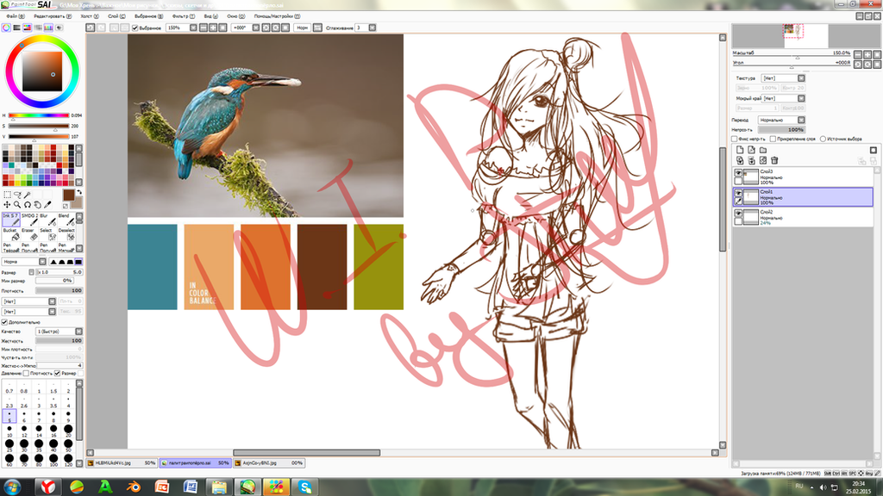Toggle the swatches panel icon
This screenshot has width=883, height=496.
coord(48,27)
